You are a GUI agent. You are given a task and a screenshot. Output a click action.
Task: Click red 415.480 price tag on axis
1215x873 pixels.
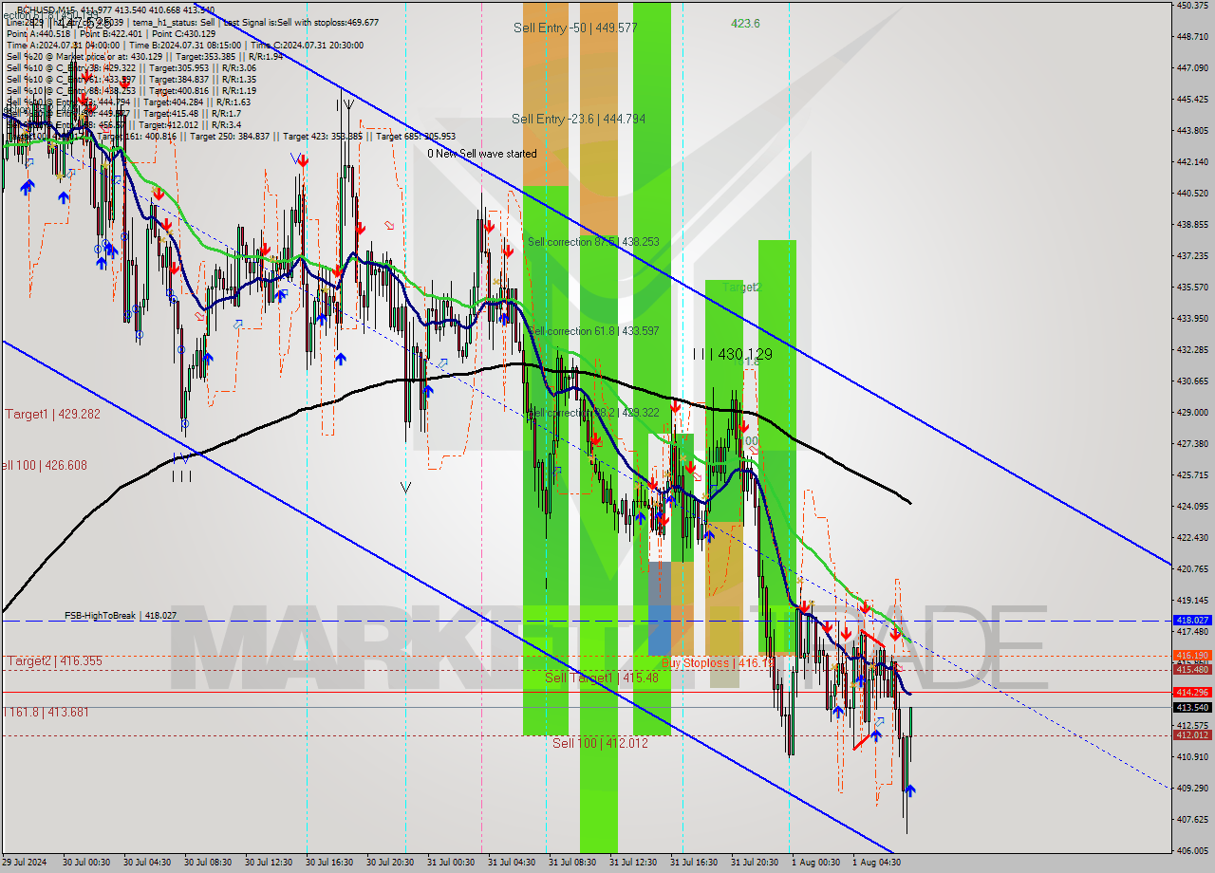[x=1192, y=669]
